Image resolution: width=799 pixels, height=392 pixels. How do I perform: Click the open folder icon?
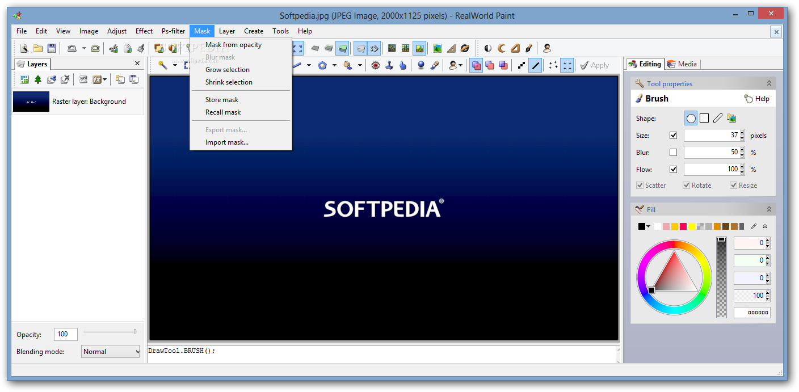pyautogui.click(x=38, y=48)
